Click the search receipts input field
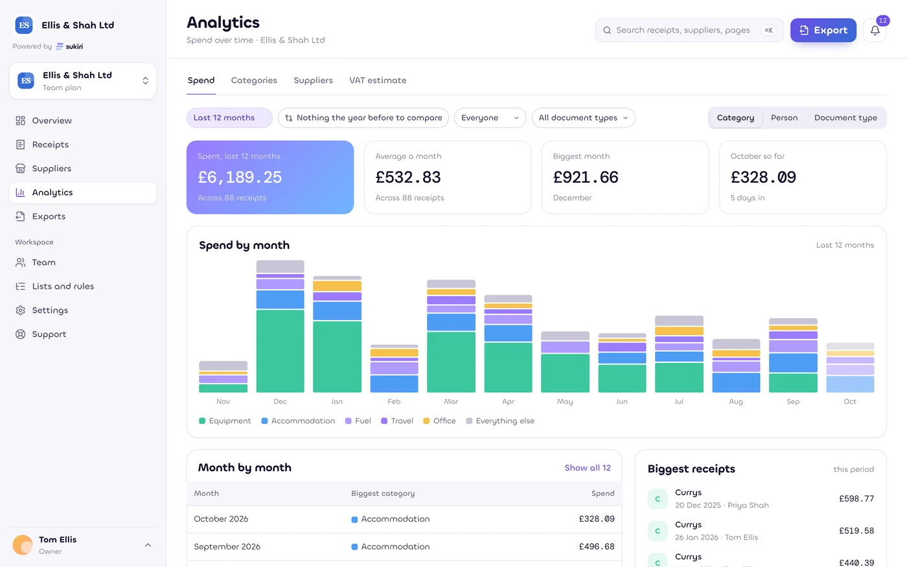Image resolution: width=907 pixels, height=567 pixels. (689, 30)
